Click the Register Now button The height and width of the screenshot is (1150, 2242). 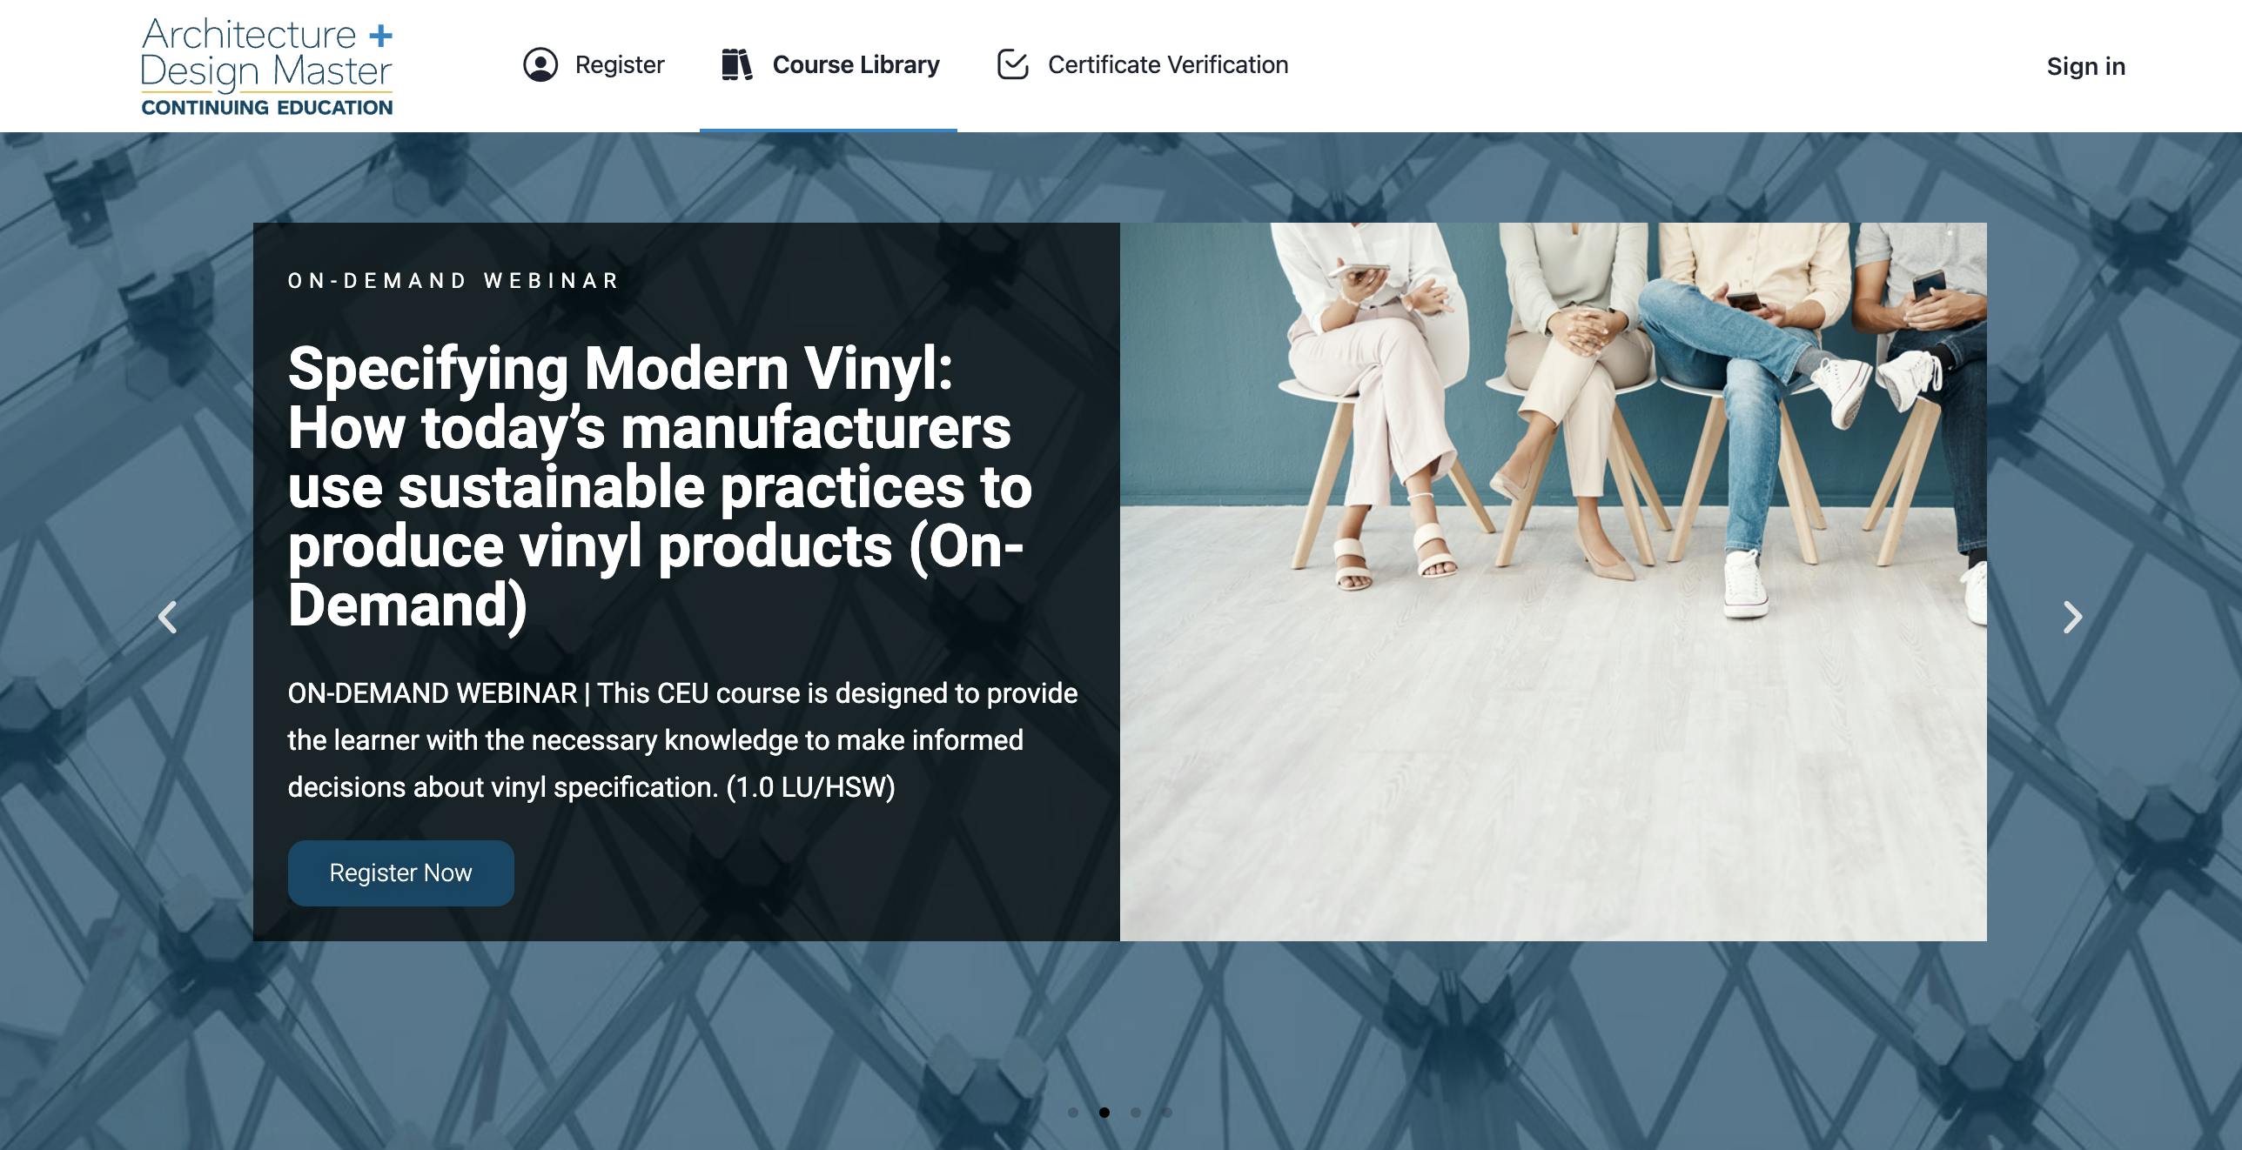[x=400, y=873]
